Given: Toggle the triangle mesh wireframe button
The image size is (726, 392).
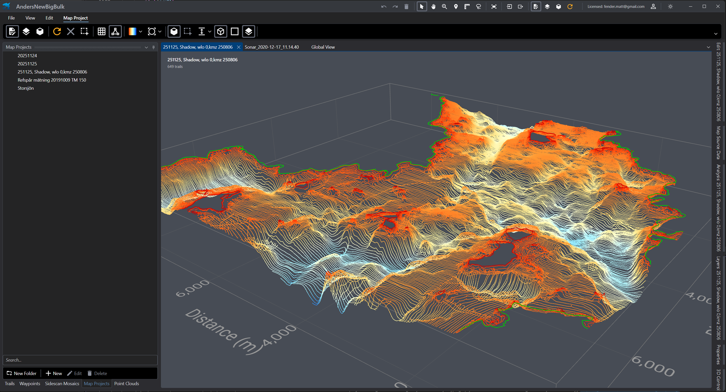Looking at the screenshot, I should coord(115,31).
